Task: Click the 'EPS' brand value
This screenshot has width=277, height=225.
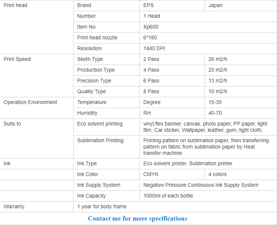Action: coord(149,6)
